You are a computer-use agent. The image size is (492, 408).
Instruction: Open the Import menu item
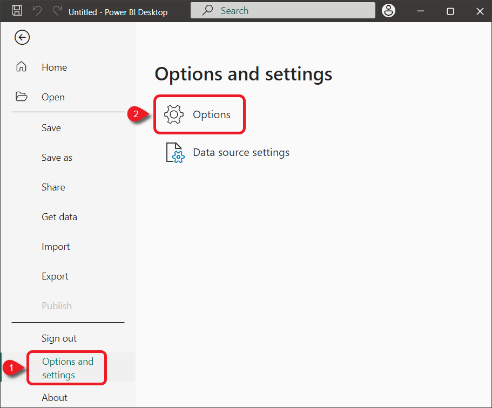[56, 247]
